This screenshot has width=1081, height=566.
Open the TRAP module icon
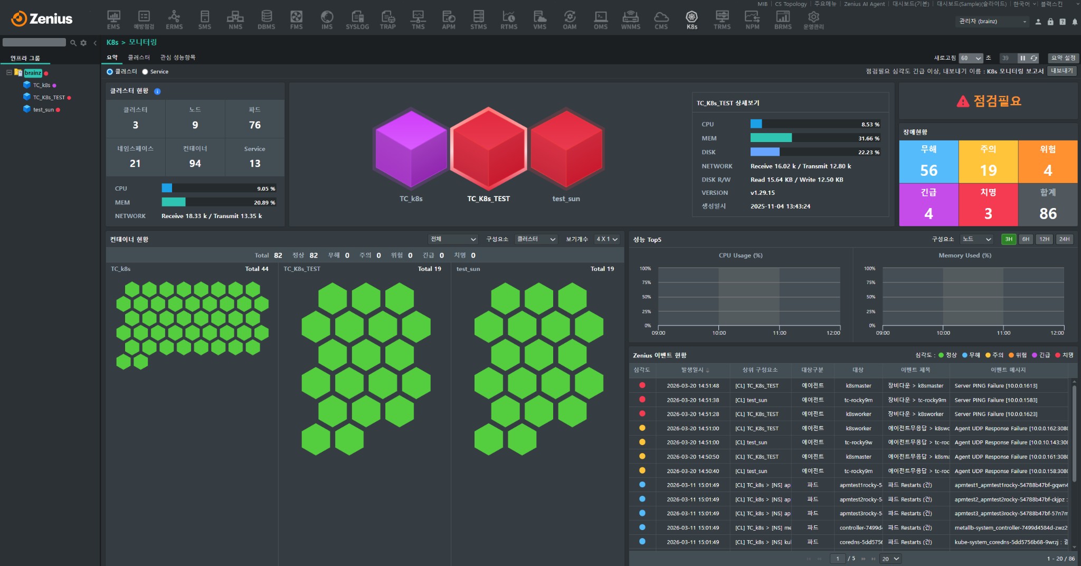[x=388, y=20]
